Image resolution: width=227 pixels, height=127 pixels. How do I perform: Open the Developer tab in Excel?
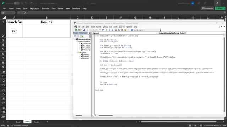pos(76,8)
